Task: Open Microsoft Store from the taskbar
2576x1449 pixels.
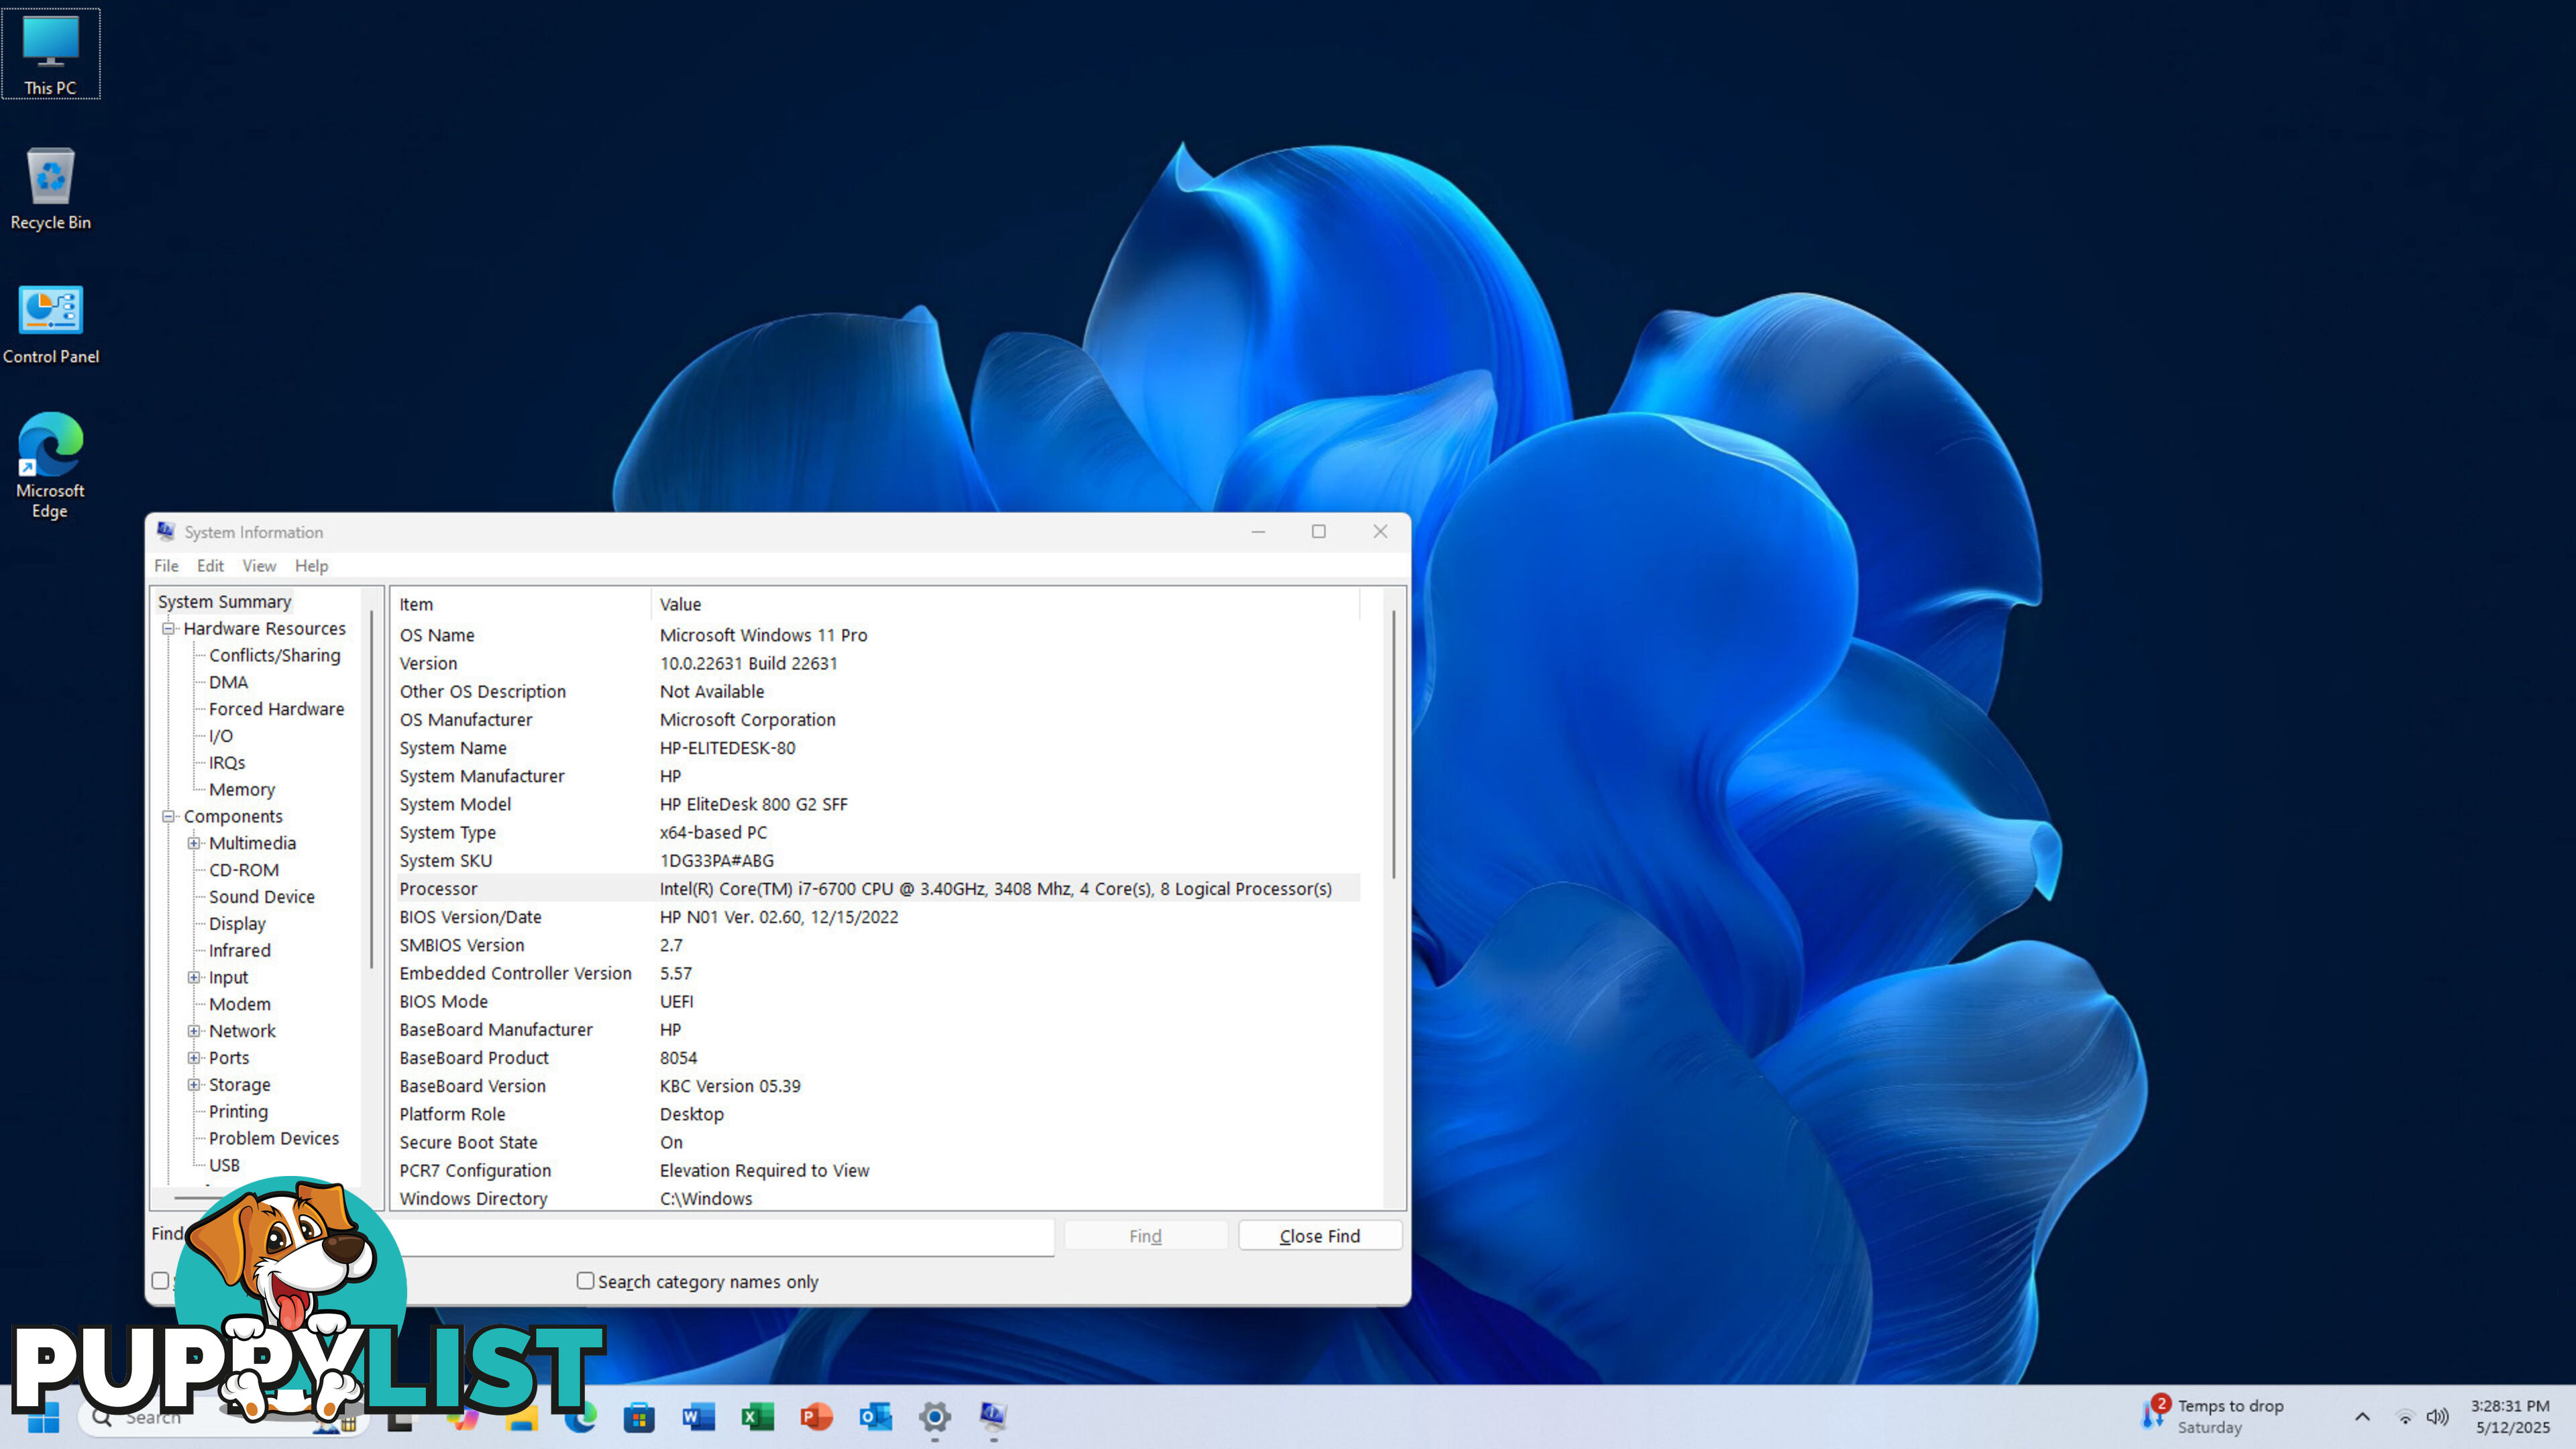Action: [639, 1417]
